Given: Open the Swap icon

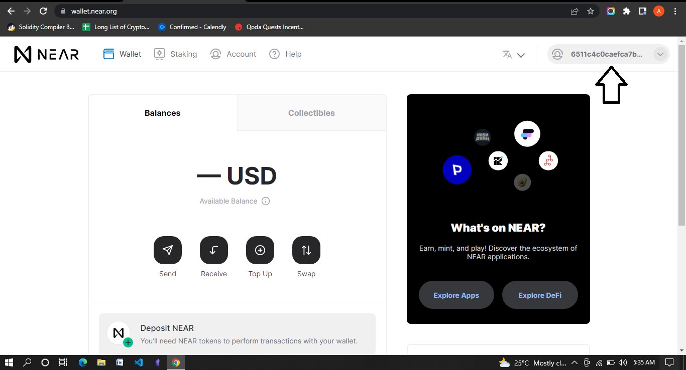Looking at the screenshot, I should pos(306,250).
